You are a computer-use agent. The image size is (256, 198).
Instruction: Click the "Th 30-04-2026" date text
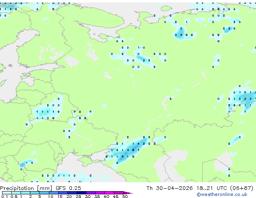pos(170,188)
